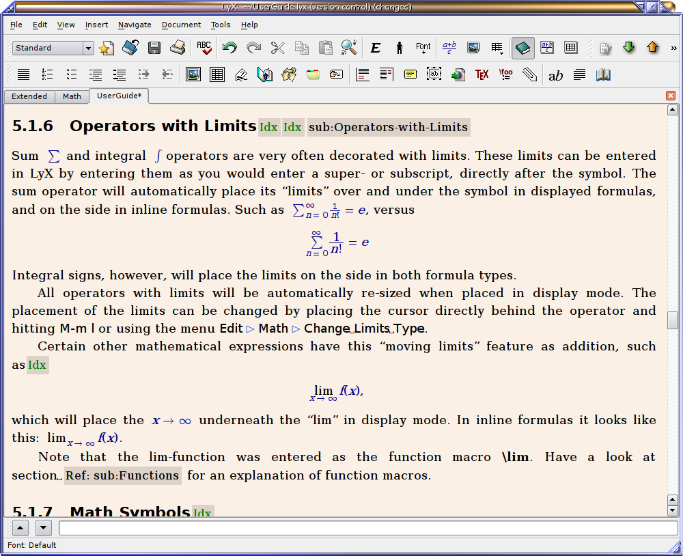Toggle the math panels toolbar button
Screen dimensions: 683x556
[547, 48]
